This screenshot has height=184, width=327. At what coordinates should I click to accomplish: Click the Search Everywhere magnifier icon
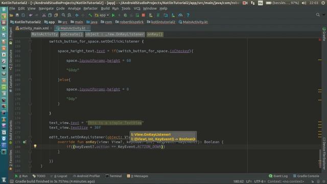(x=318, y=15)
